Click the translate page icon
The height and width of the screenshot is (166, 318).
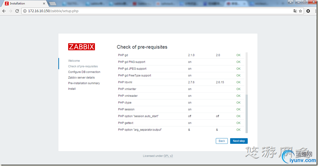pos(295,11)
